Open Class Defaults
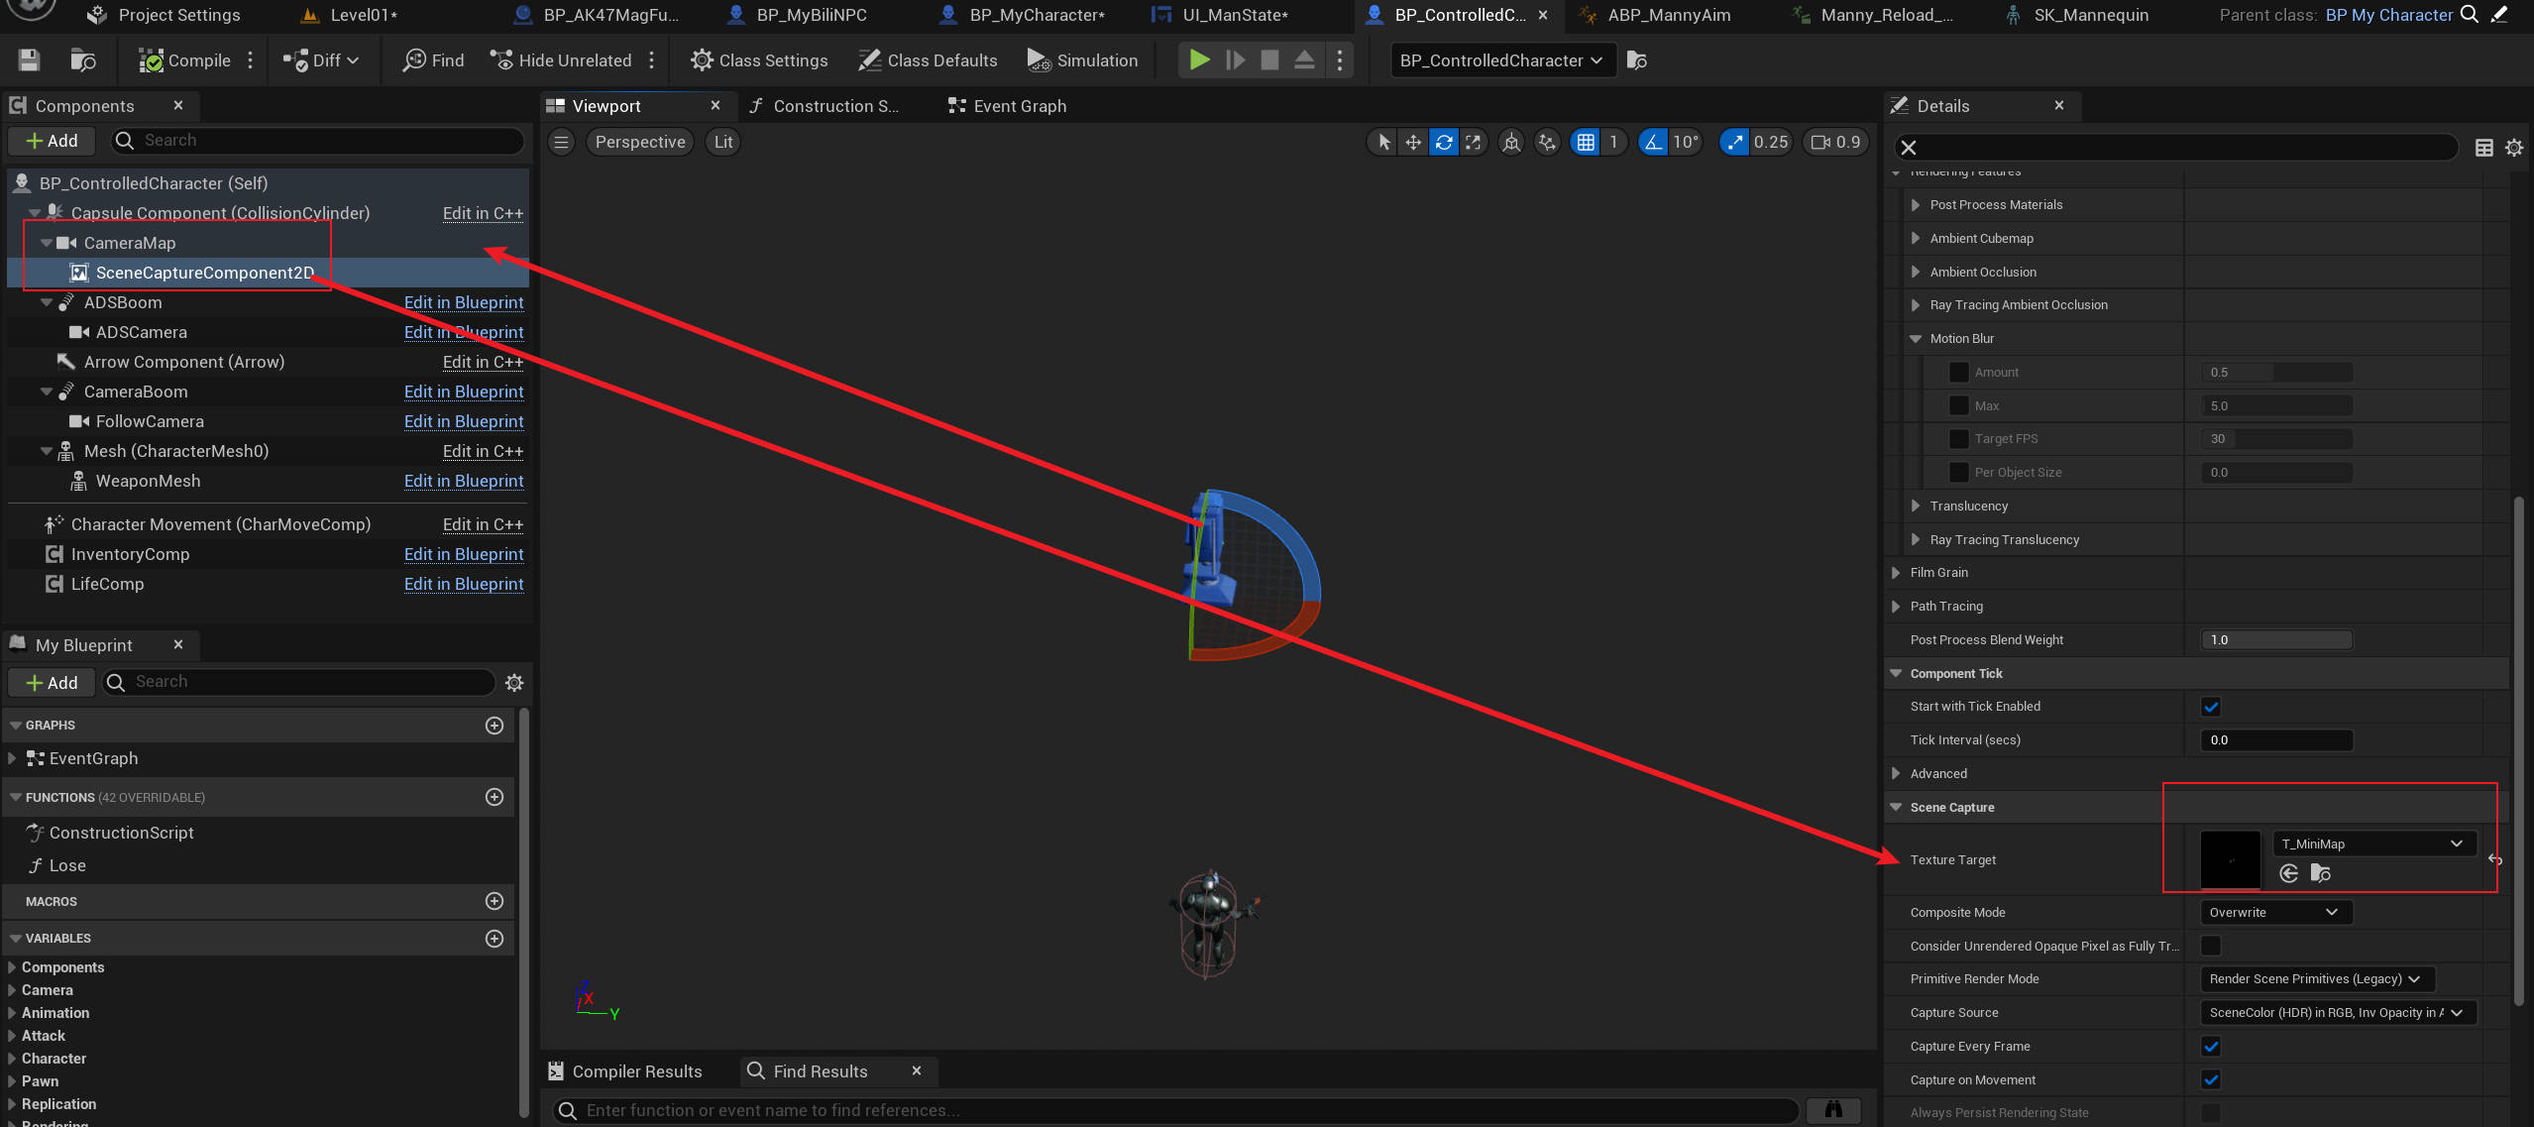The height and width of the screenshot is (1127, 2534). tap(928, 60)
